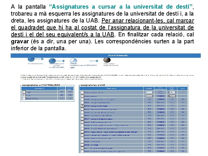
Task: Tick the 'Art xinès' checkbox
Action: (82, 145)
